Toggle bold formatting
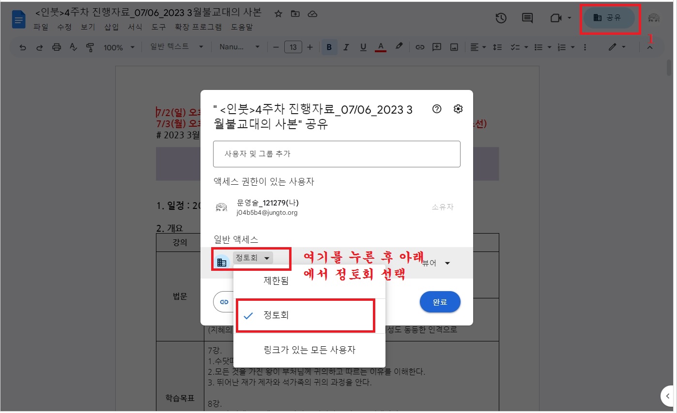This screenshot has height=413, width=677. 329,47
